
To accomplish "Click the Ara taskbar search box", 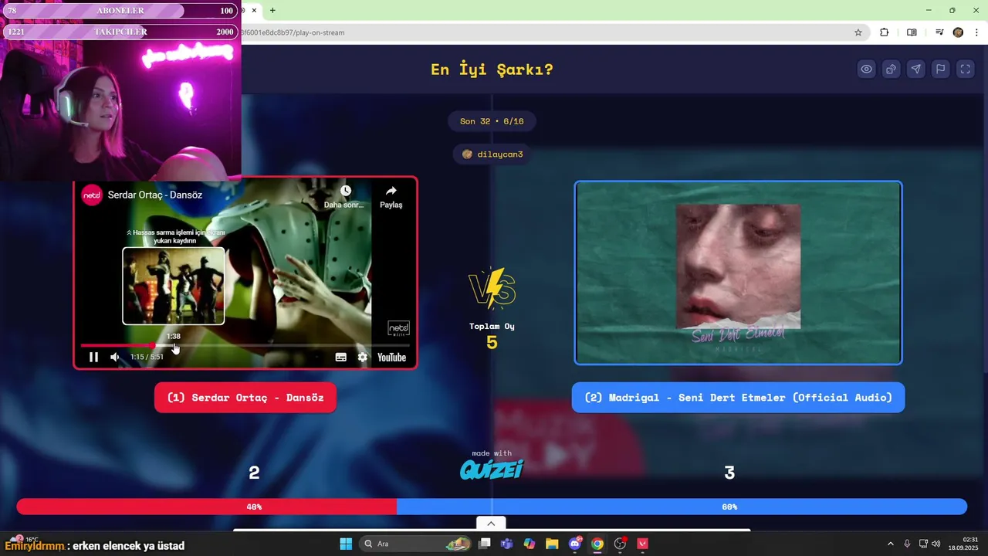I will click(417, 544).
